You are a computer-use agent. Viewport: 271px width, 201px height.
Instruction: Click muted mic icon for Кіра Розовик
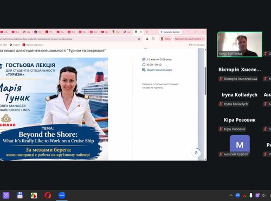coord(221,129)
